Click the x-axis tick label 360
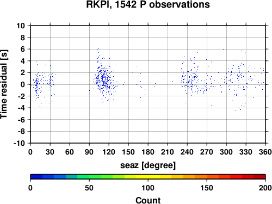The width and height of the screenshot is (272, 204). (265, 152)
